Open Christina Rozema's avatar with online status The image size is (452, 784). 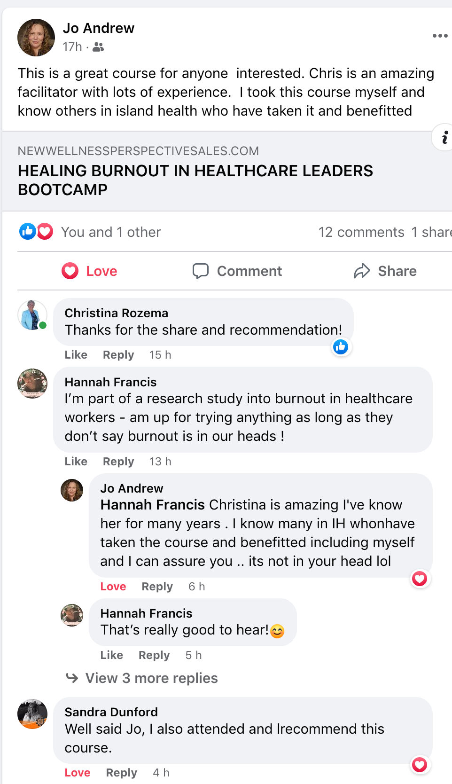click(x=32, y=315)
